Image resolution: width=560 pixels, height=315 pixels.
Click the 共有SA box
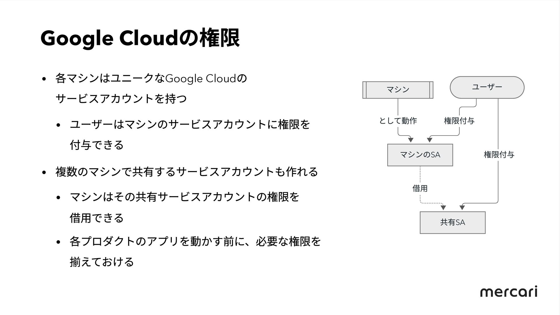(x=453, y=223)
